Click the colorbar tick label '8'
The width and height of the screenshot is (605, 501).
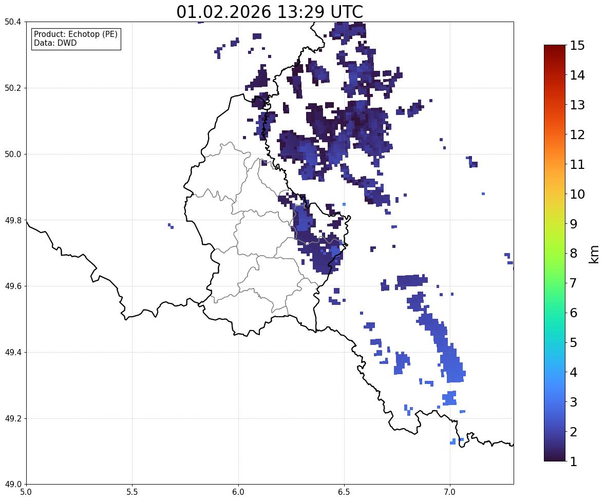point(574,254)
